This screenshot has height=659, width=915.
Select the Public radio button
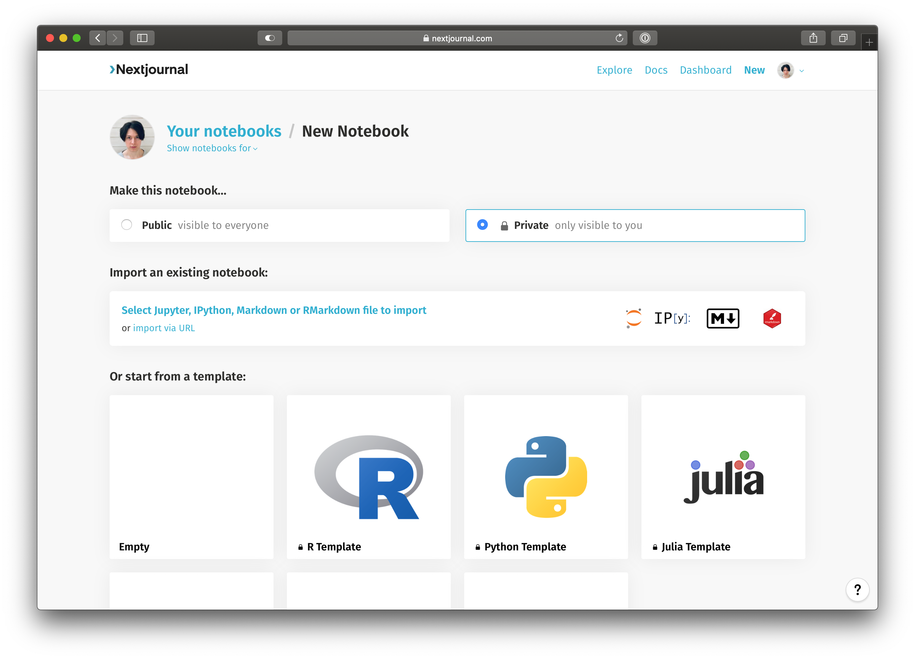coord(127,225)
